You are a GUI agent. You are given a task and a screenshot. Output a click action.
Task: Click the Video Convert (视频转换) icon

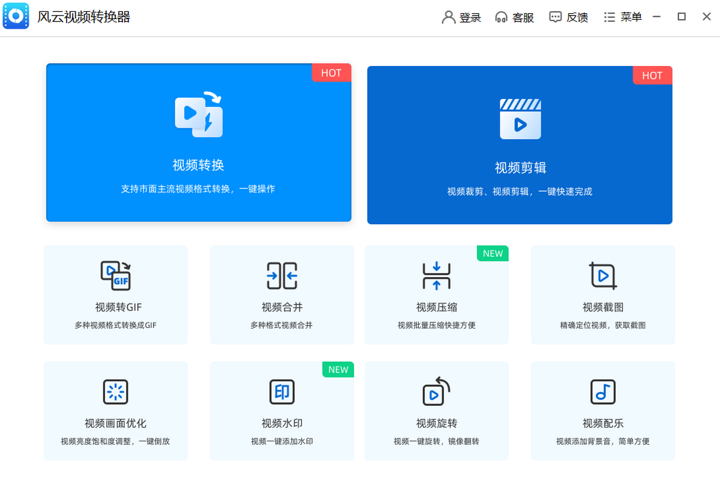199,115
